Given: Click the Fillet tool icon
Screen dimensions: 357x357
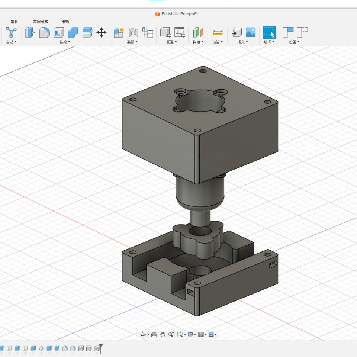Looking at the screenshot, I should [x=44, y=32].
